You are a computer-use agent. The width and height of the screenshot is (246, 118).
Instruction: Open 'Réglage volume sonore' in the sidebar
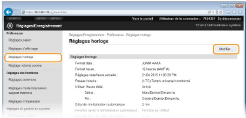pos(25,65)
